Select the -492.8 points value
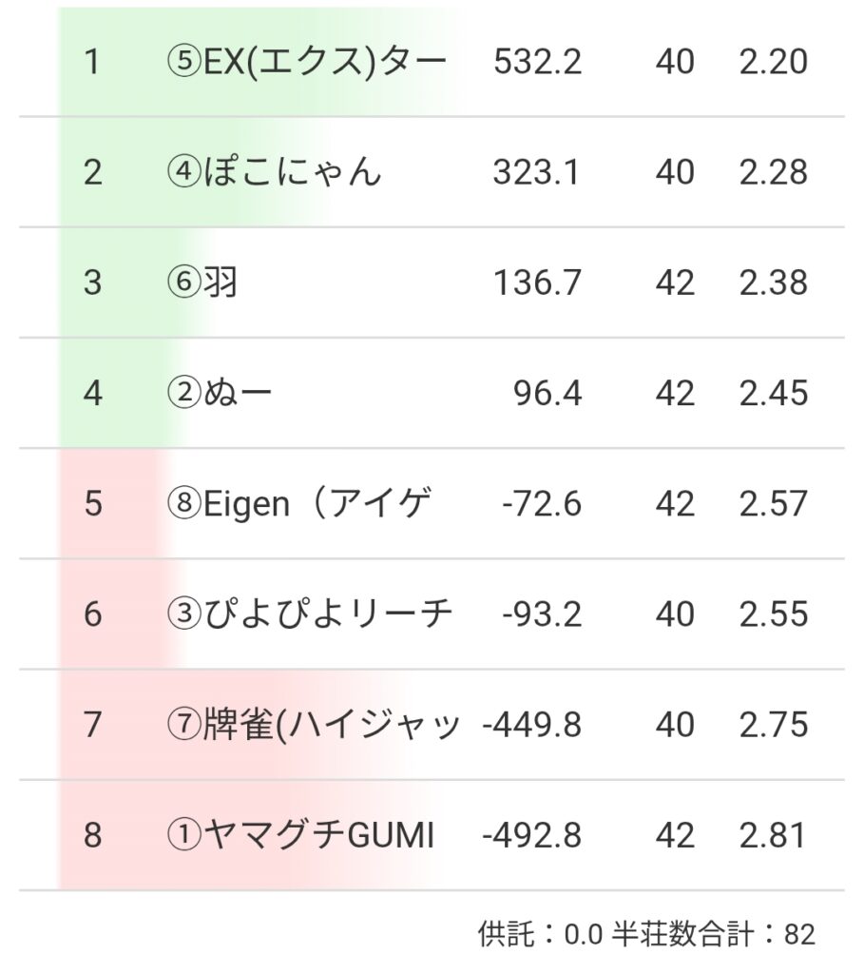 click(x=531, y=836)
